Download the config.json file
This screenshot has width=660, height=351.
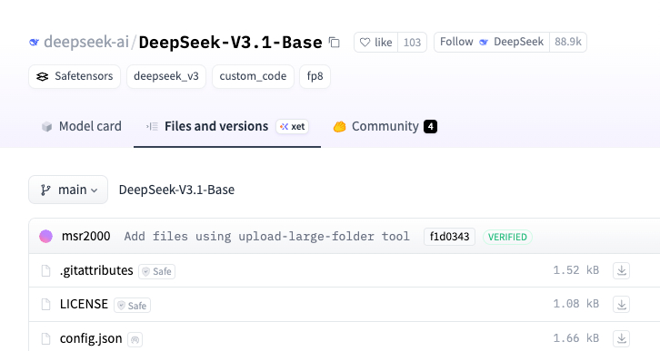(x=622, y=338)
